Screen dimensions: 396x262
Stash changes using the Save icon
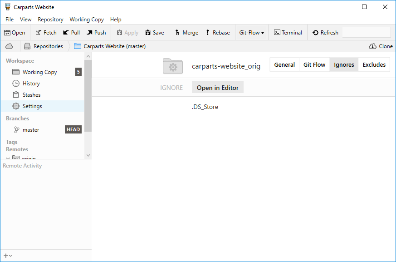point(155,32)
